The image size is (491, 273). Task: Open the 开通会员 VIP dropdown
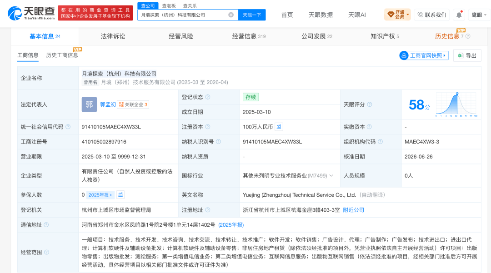pyautogui.click(x=397, y=15)
